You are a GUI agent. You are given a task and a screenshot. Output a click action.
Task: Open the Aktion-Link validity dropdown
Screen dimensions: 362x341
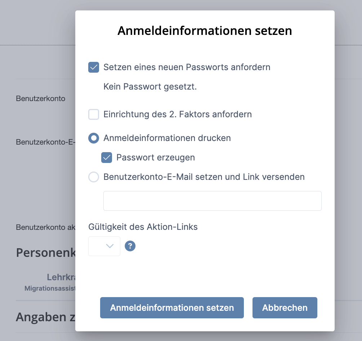point(104,246)
